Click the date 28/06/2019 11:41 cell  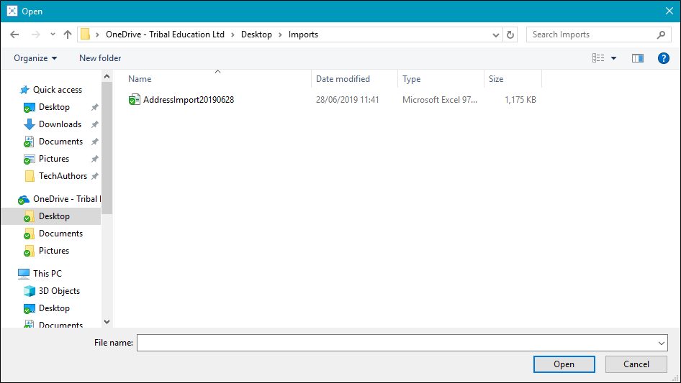point(348,100)
